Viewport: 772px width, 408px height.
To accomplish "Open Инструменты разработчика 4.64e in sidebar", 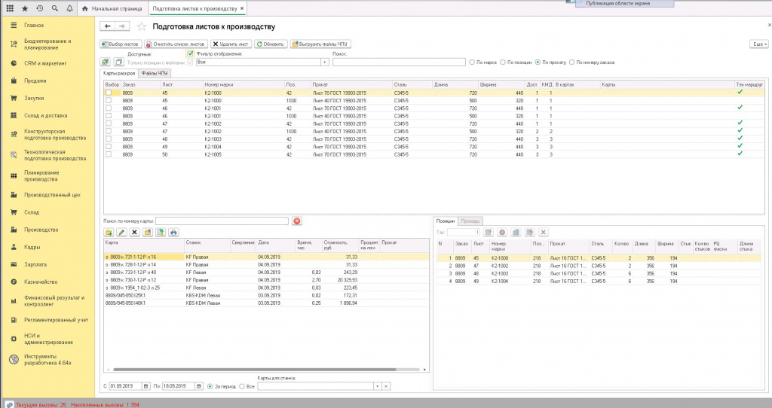I will [47, 359].
